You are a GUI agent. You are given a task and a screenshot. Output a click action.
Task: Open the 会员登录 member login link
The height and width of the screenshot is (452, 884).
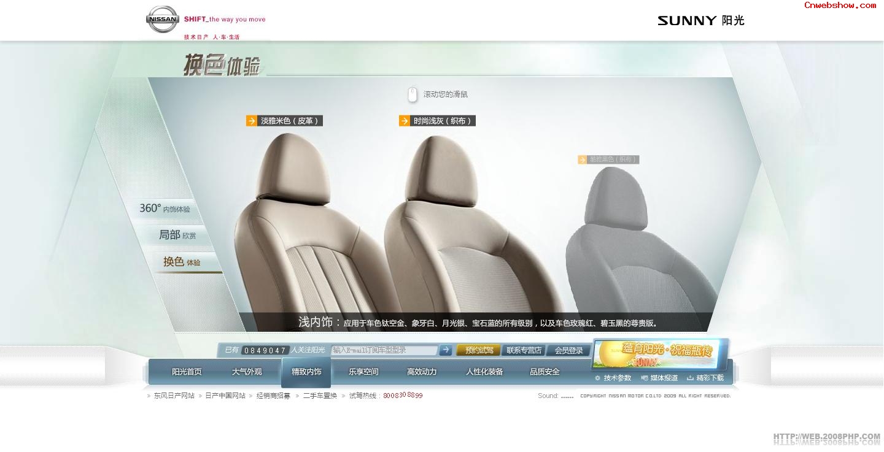[x=568, y=350]
